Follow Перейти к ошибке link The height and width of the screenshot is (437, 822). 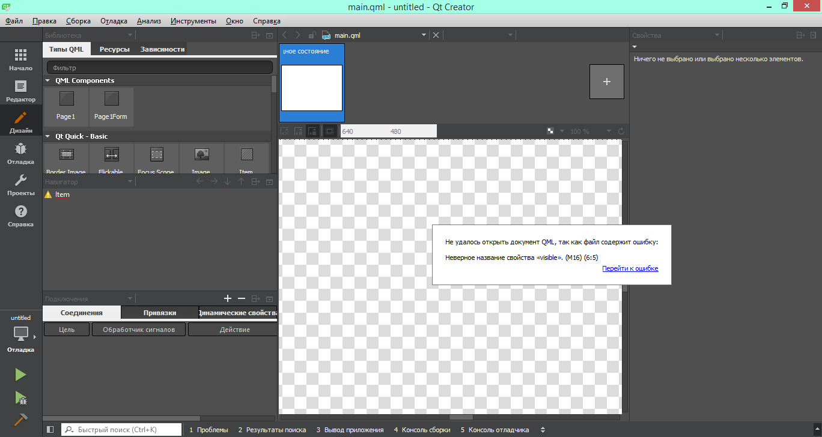(x=630, y=268)
